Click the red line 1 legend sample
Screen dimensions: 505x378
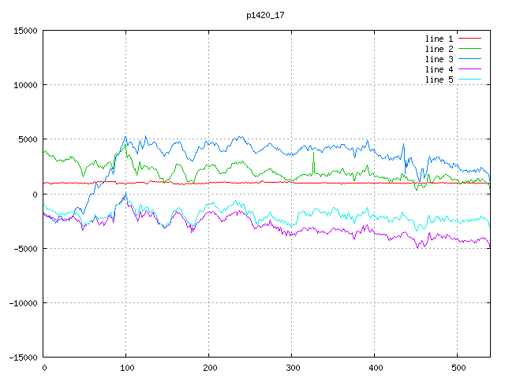pos(469,39)
